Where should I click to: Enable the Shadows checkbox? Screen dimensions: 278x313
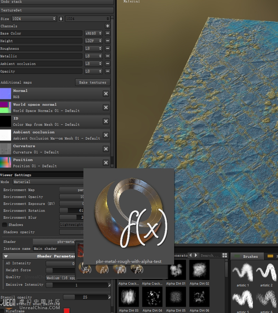pos(5,225)
